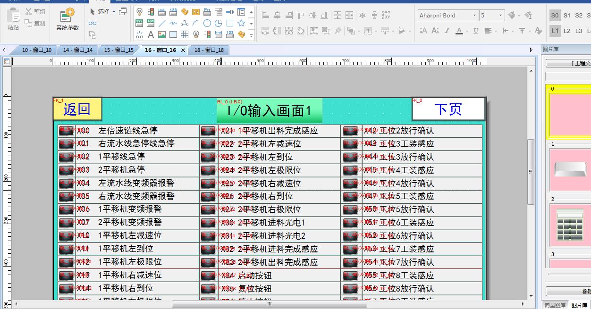Open tab 14 - 窗口_14
This screenshot has height=309, width=591.
click(x=78, y=50)
